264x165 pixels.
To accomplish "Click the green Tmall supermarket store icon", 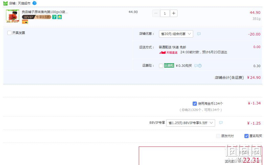I will (x=5, y=3).
